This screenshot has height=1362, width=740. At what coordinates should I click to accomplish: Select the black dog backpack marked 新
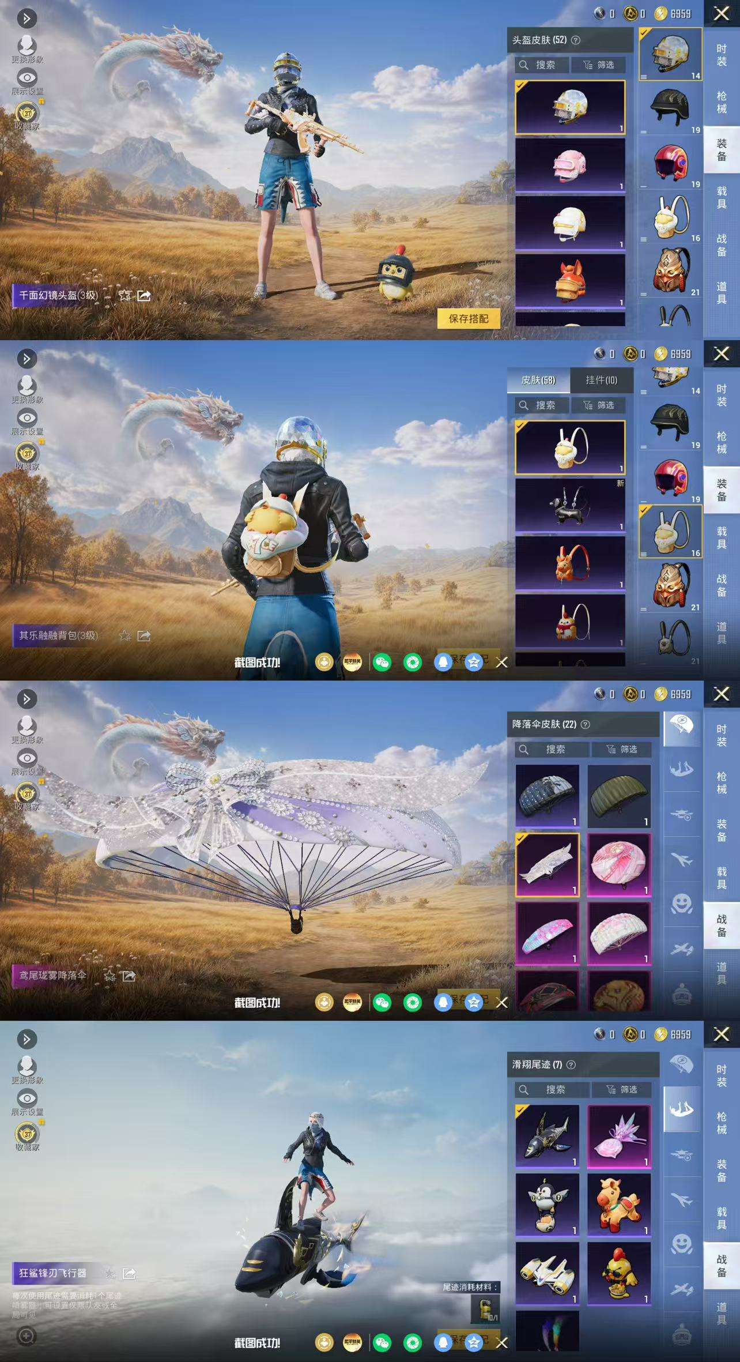(x=570, y=505)
